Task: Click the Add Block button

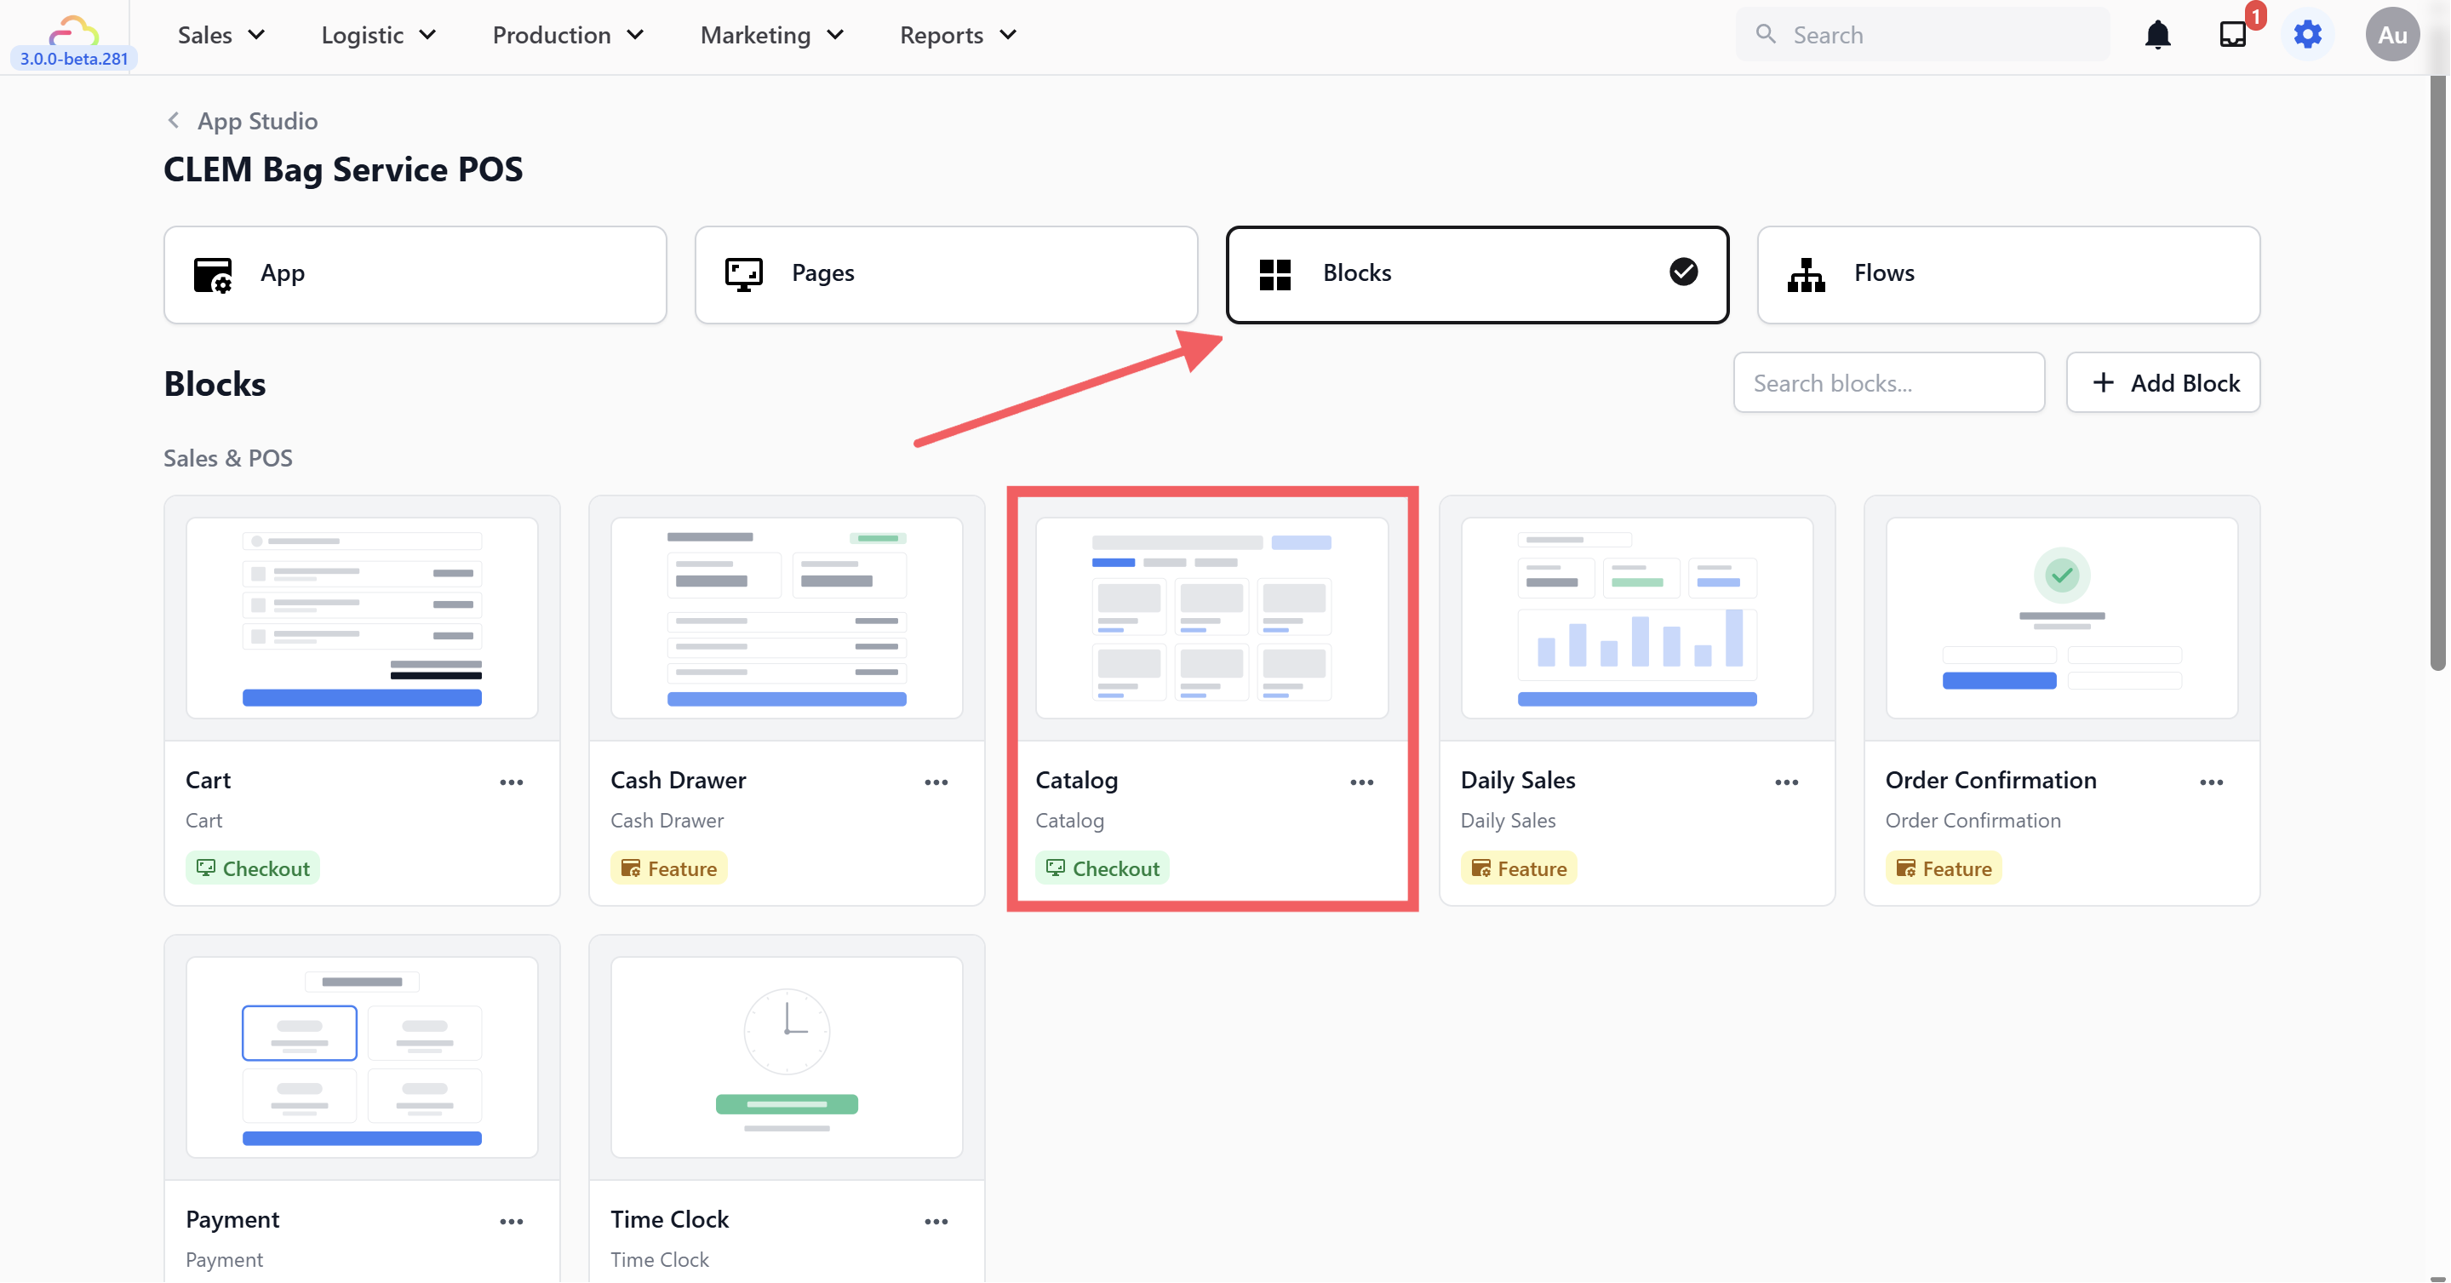Action: 2162,382
